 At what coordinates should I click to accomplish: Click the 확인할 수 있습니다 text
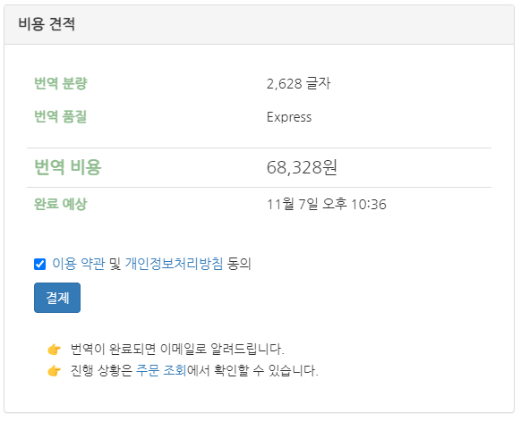(266, 370)
